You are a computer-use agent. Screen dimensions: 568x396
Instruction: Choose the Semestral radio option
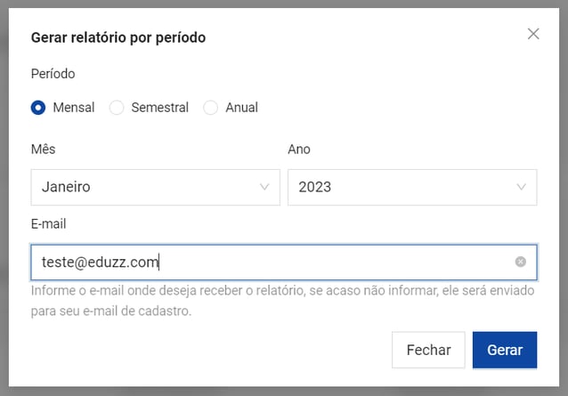pos(117,108)
